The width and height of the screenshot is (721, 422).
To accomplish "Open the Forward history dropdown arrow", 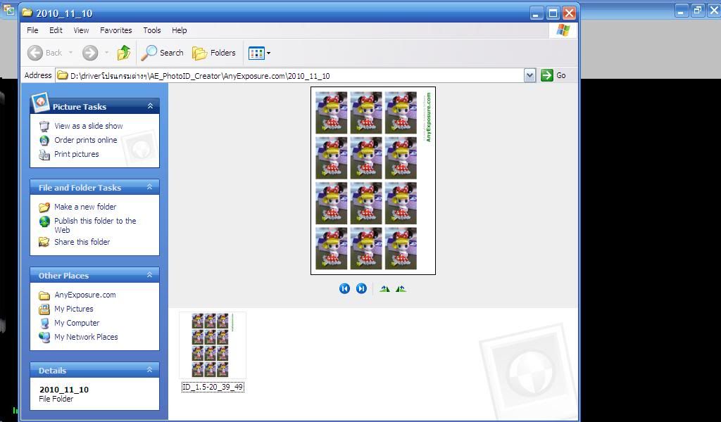I will [x=107, y=53].
